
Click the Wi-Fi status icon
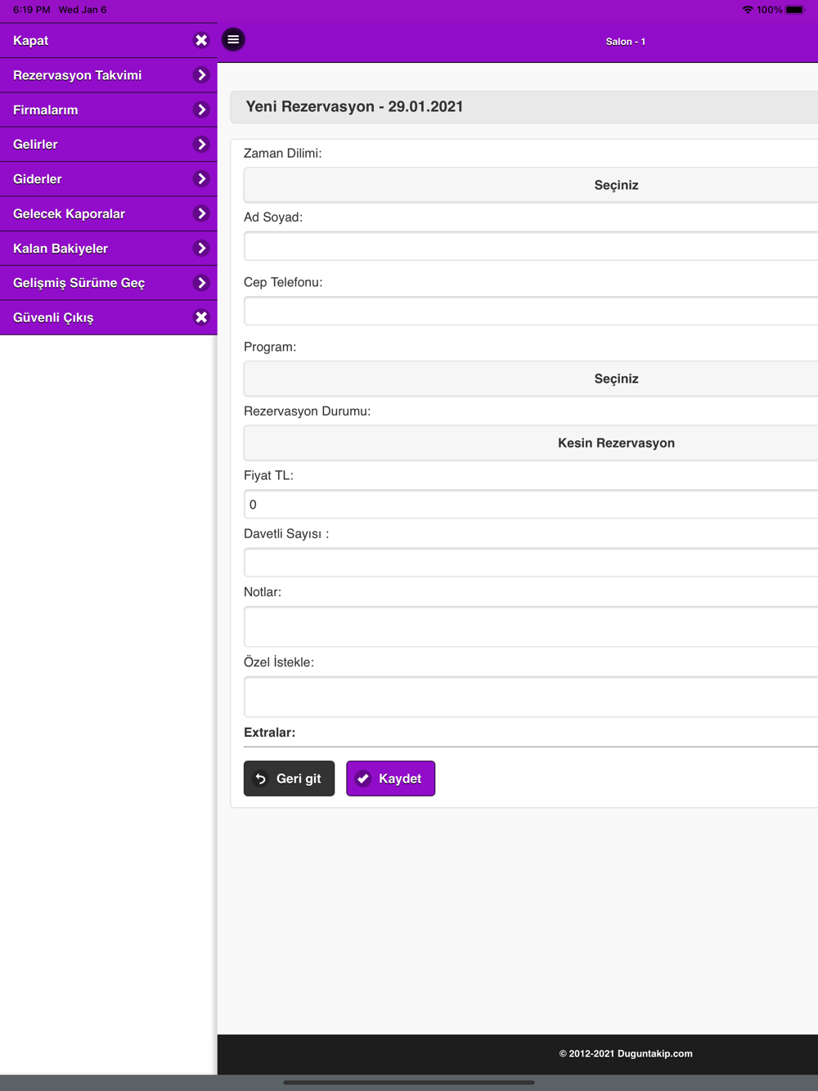tap(748, 10)
